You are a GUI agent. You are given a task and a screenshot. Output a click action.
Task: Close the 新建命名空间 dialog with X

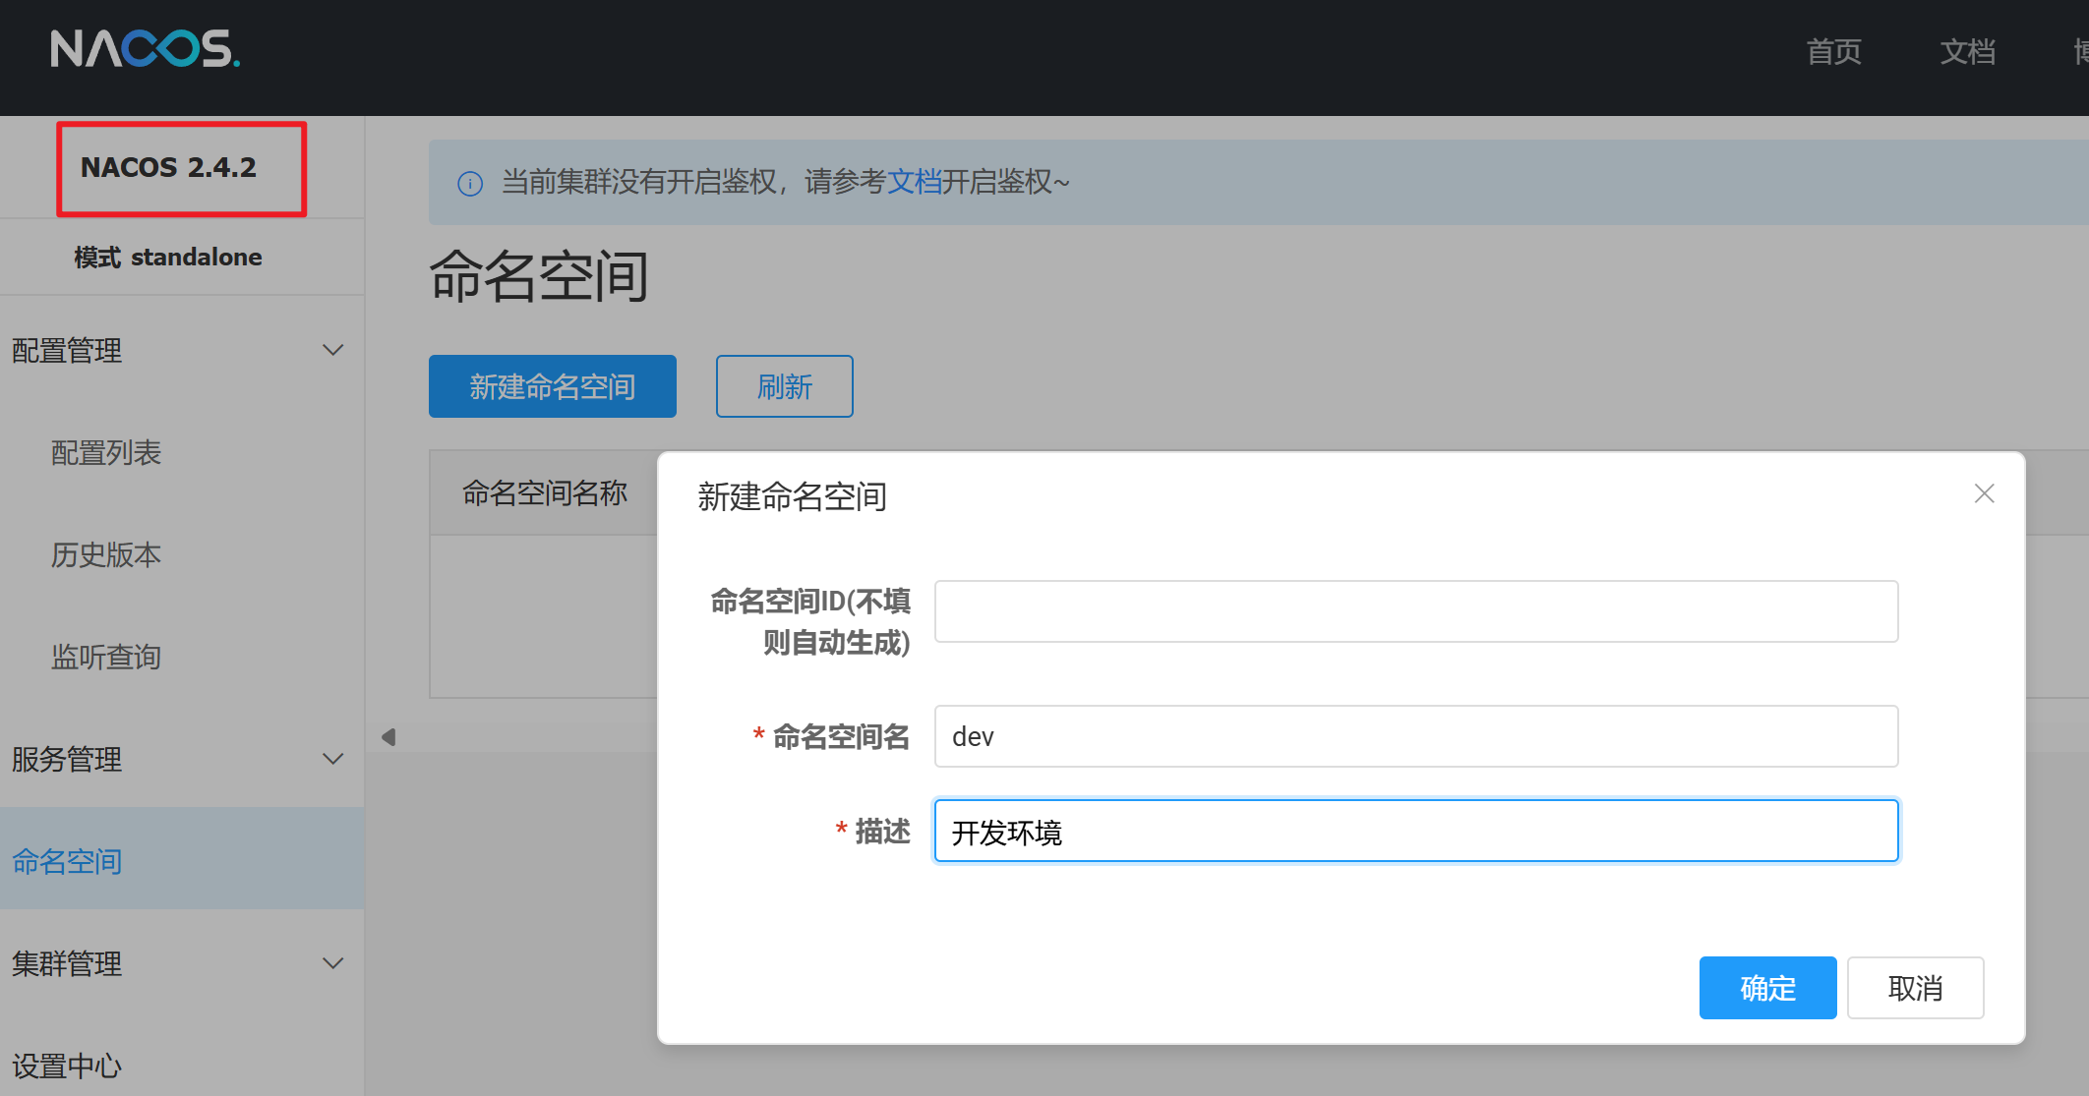coord(1984,493)
